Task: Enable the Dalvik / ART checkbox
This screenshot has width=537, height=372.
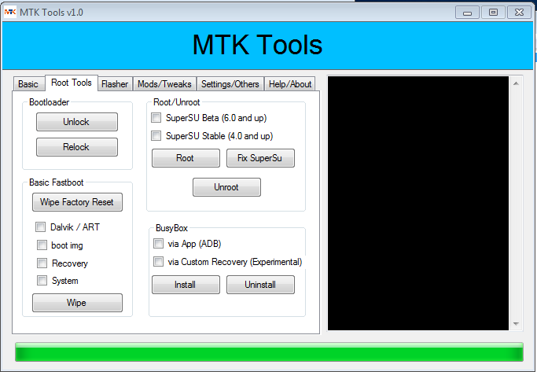Action: pos(40,227)
